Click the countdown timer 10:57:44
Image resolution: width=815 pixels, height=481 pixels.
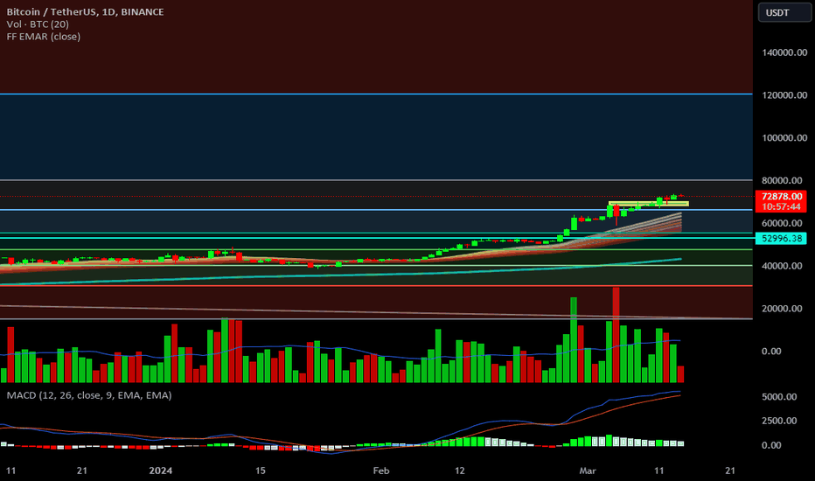[x=781, y=206]
